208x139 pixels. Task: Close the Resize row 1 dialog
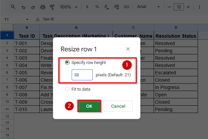tap(128, 49)
